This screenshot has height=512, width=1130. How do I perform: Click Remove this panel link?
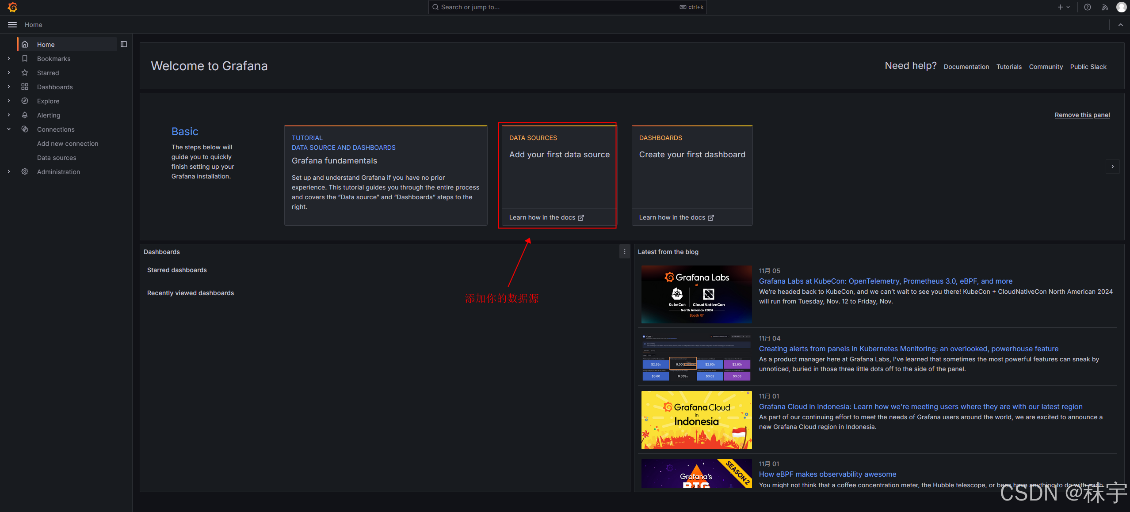click(x=1082, y=115)
